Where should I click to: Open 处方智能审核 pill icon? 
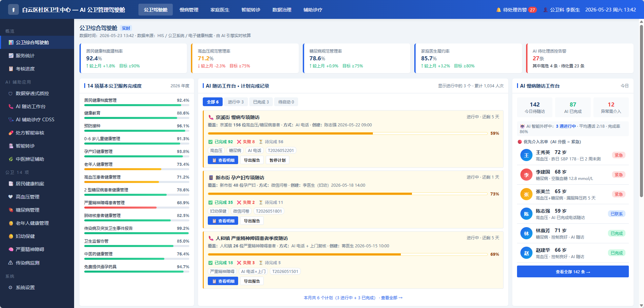11,133
